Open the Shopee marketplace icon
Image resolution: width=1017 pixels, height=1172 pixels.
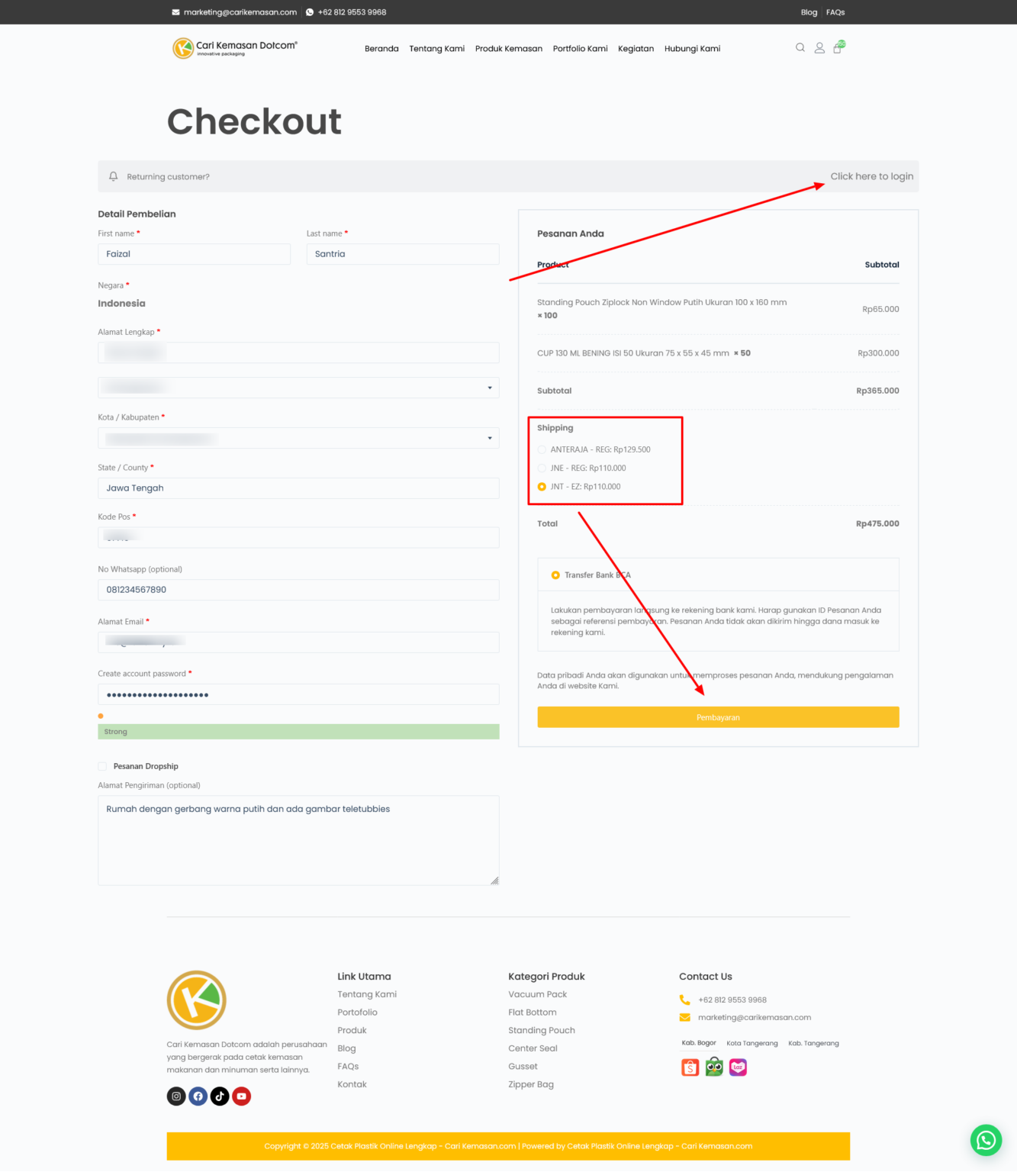point(690,1067)
